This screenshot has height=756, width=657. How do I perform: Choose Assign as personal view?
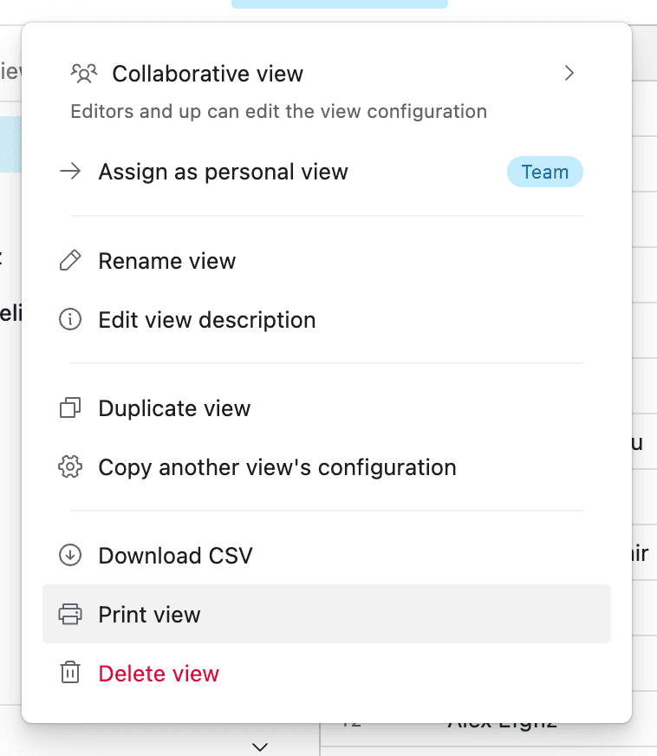(223, 172)
